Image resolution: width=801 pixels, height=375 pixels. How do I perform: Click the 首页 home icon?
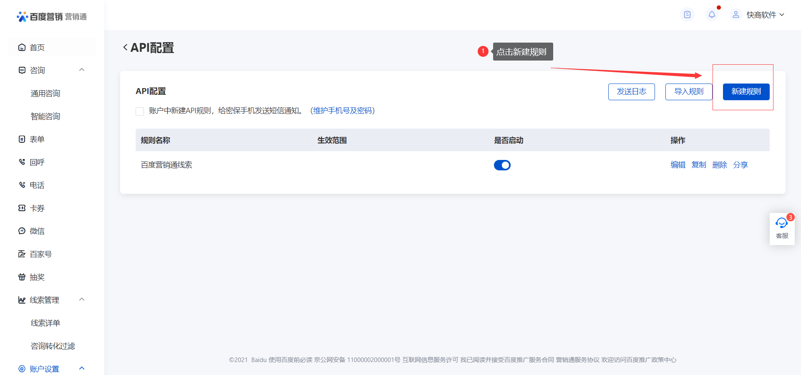click(x=22, y=47)
